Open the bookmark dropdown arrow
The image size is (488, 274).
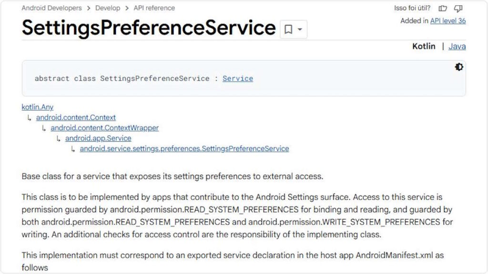pyautogui.click(x=300, y=29)
